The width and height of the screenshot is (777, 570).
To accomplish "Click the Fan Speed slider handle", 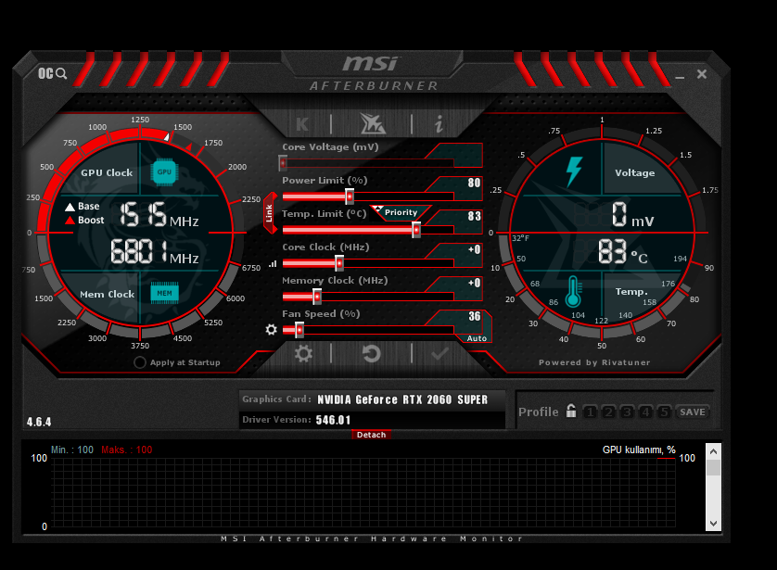I will pos(299,330).
